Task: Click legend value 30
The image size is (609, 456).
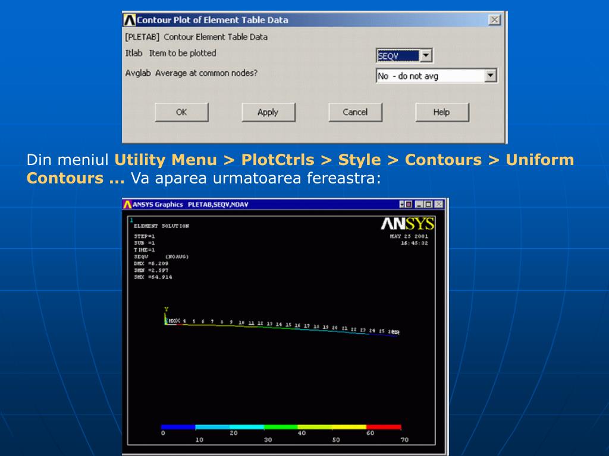Action: (x=268, y=440)
